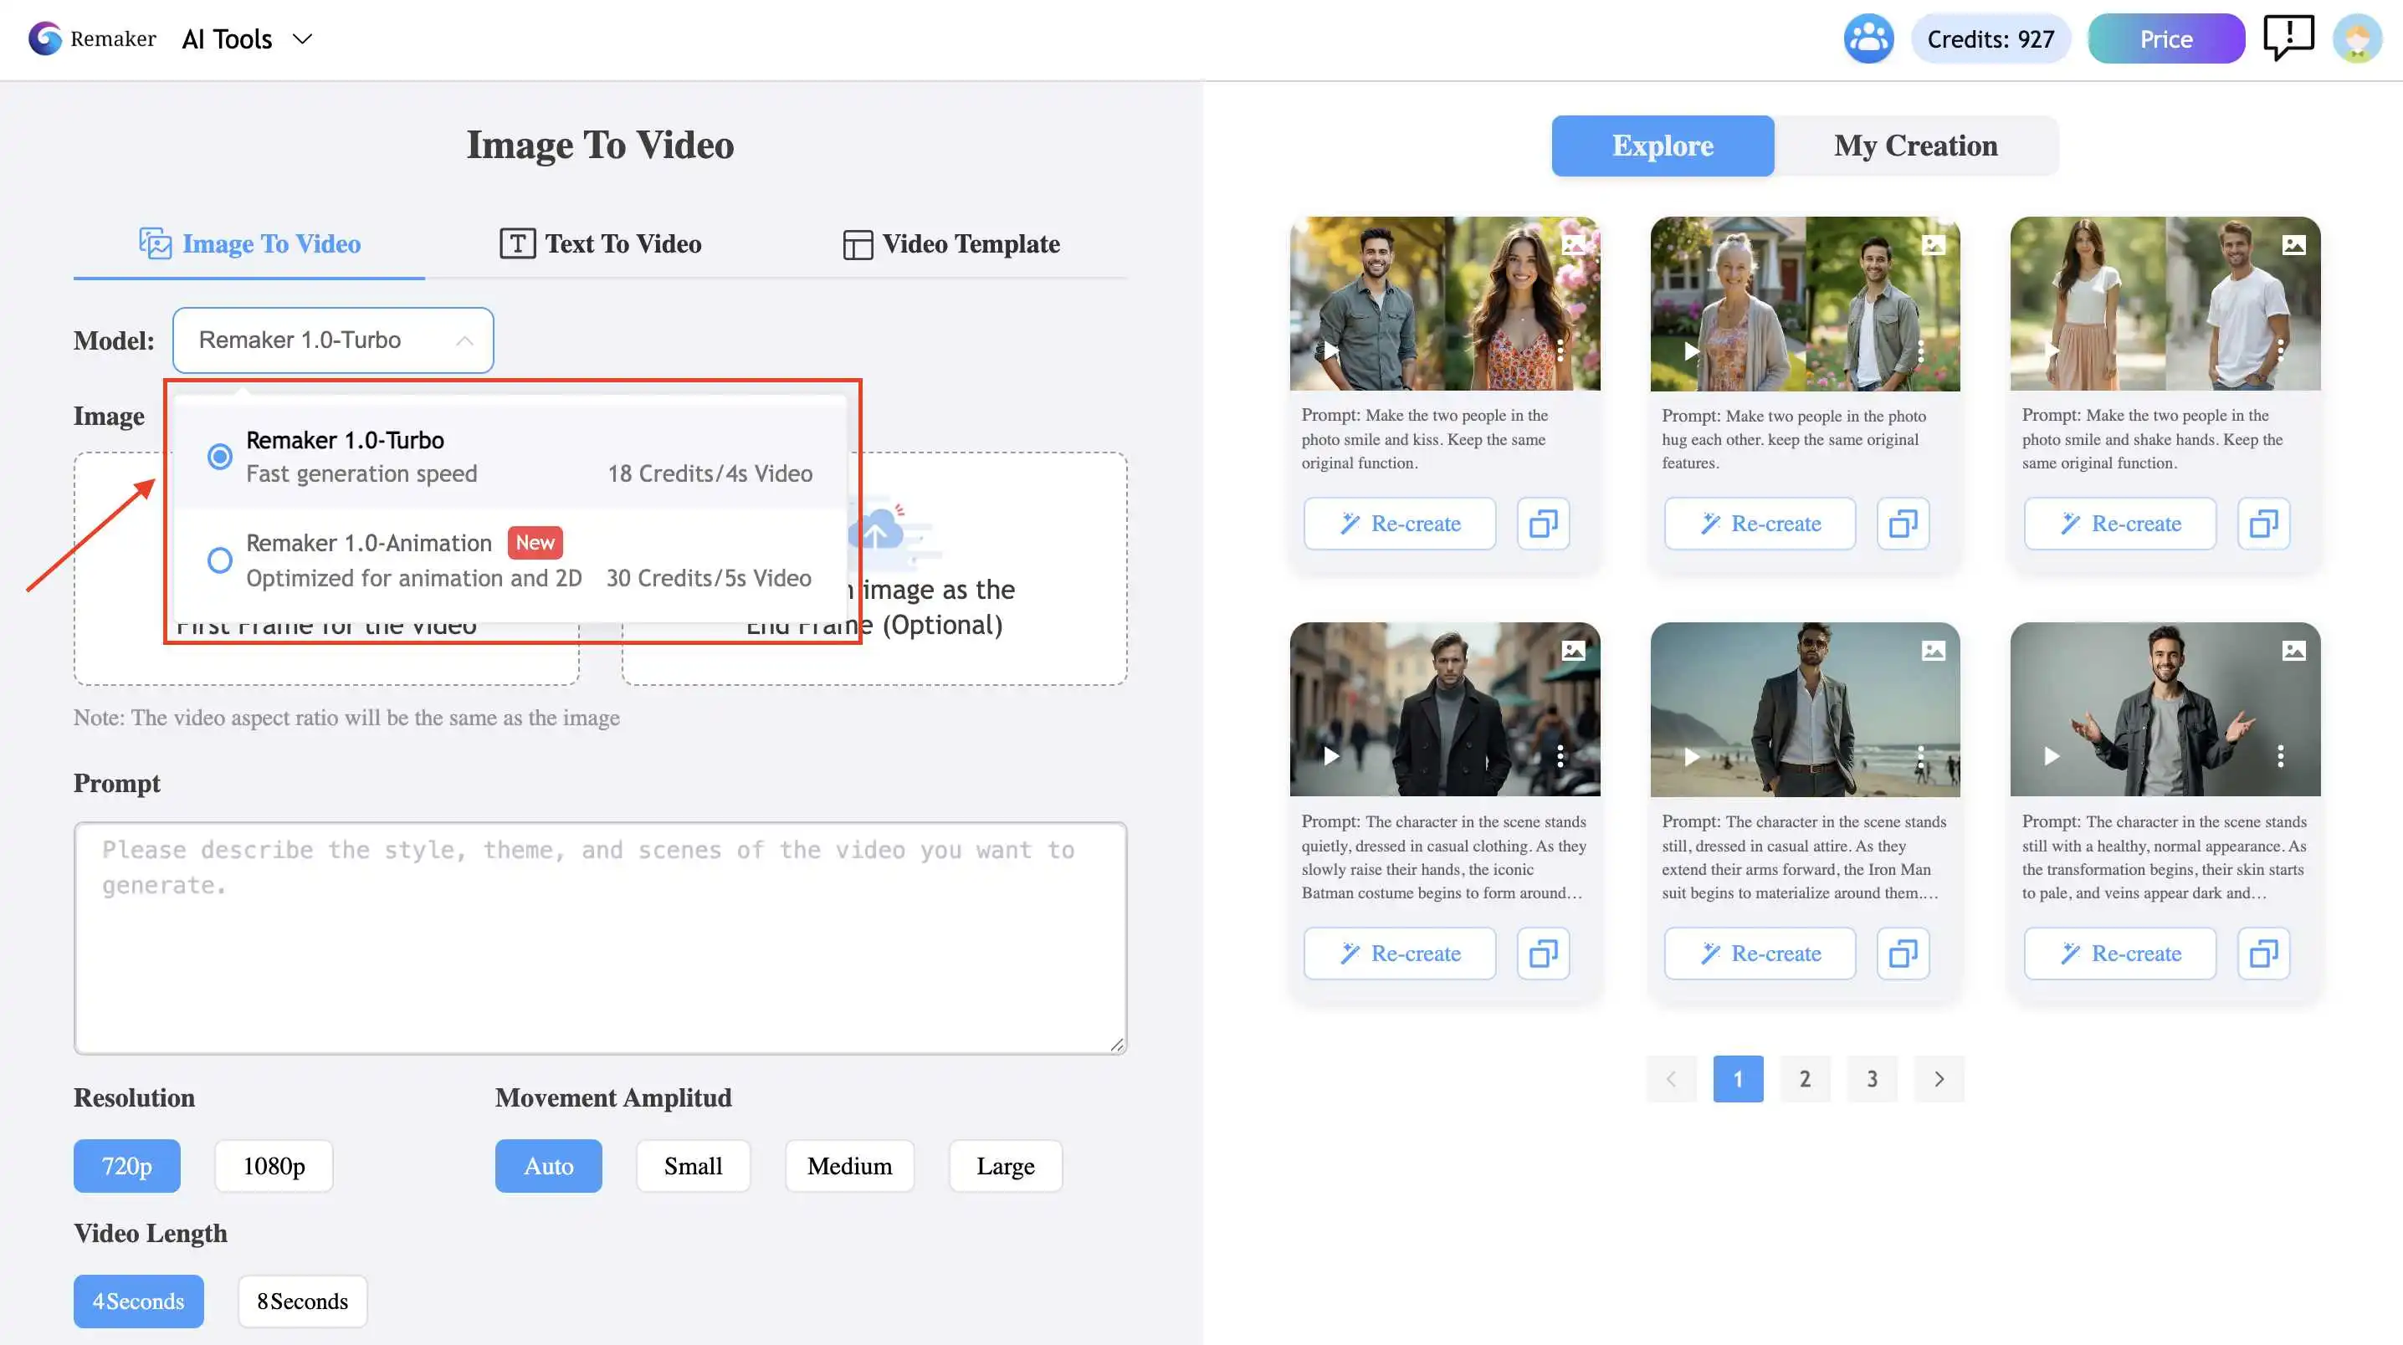Select Remaker 1.0-Animation radio option
Screen dimensions: 2403x1345
click(219, 560)
